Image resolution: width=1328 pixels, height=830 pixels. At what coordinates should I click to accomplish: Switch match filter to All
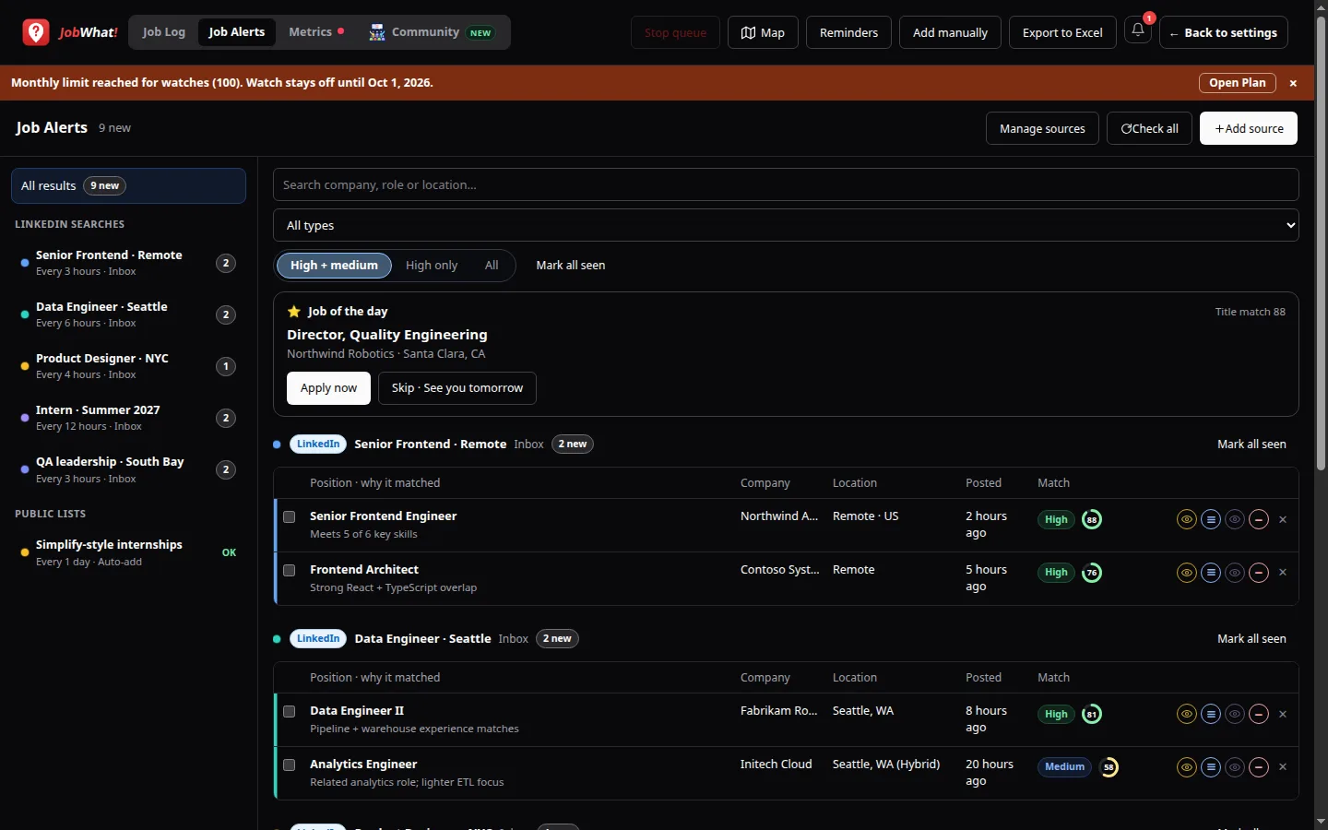(492, 266)
